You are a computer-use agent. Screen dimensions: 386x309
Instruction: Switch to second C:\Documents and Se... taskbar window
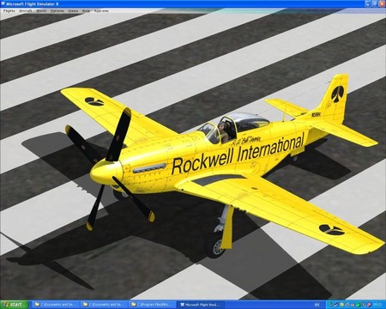coord(104,305)
